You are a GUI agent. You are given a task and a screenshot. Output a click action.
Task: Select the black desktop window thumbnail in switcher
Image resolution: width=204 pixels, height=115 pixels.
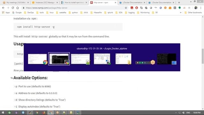(x=166, y=59)
